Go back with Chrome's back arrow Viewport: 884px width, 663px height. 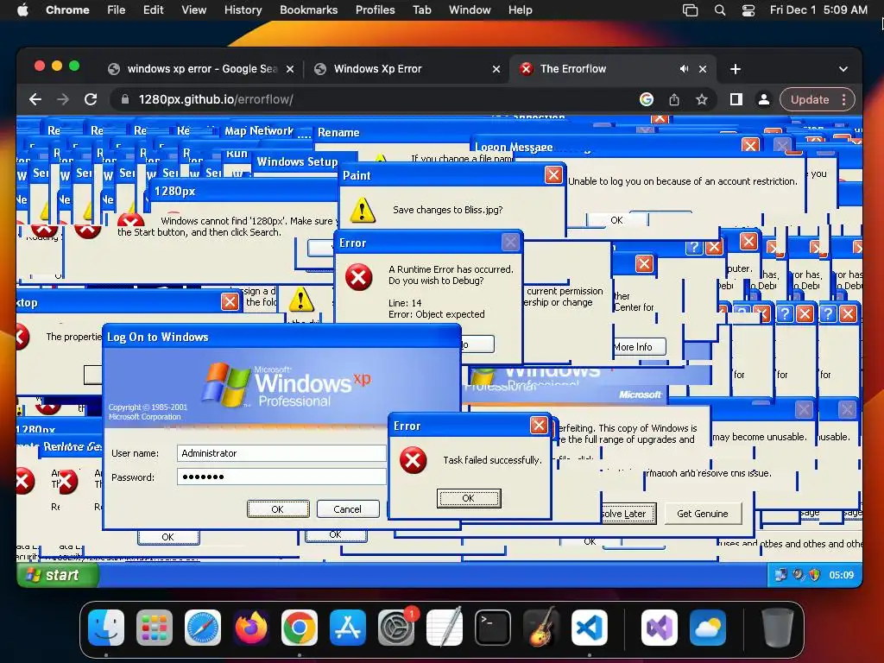coord(35,99)
